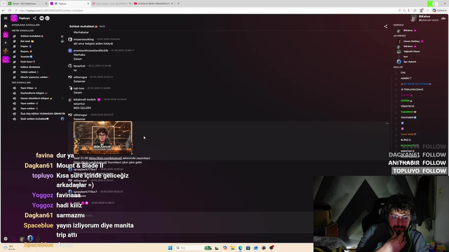Select the EN AKTİF İZLEYİCİLER role

click(x=416, y=84)
